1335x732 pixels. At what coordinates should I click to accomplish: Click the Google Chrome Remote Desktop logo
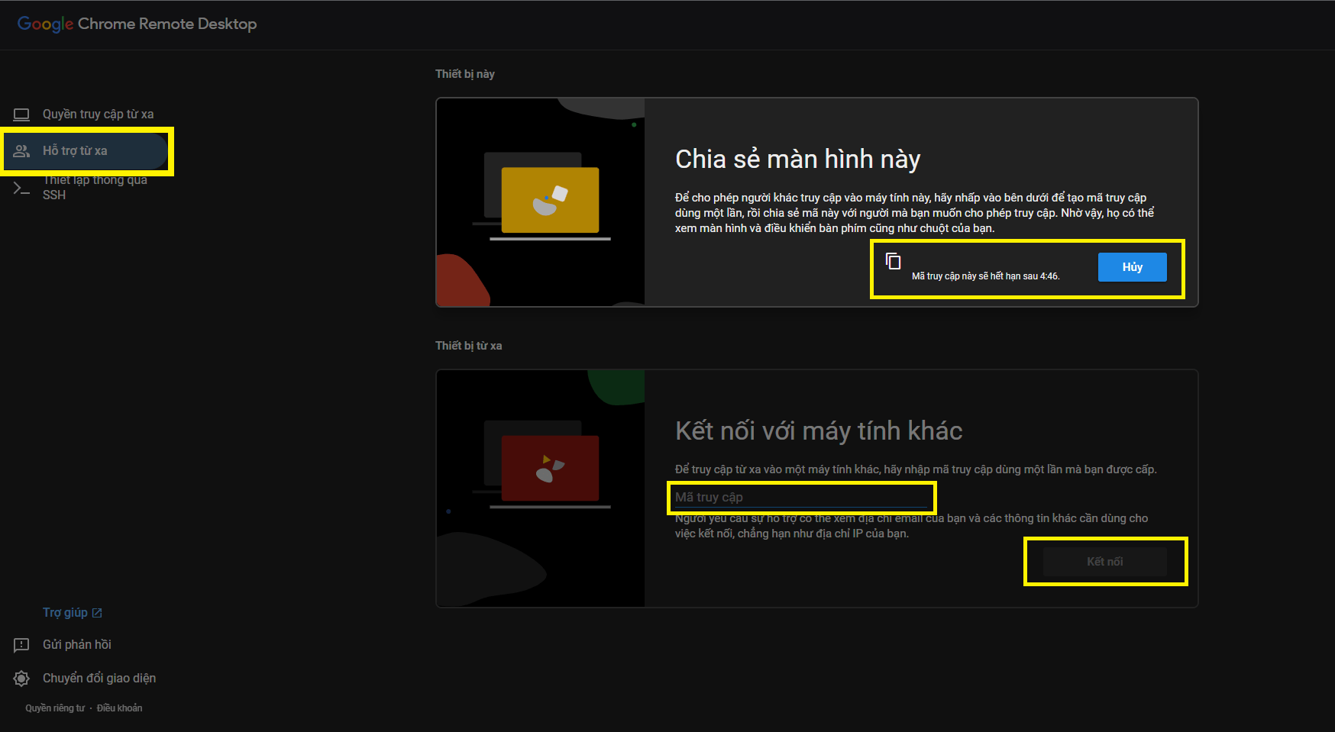137,24
